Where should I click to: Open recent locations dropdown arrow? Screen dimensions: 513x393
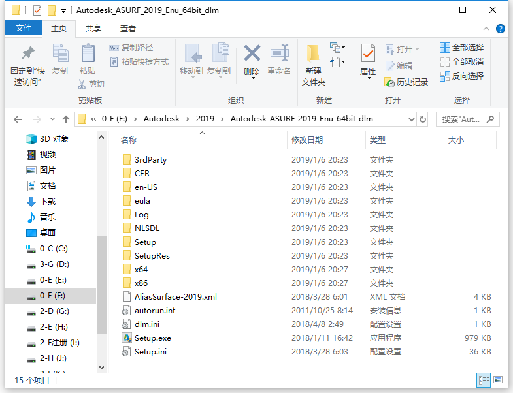coord(52,119)
